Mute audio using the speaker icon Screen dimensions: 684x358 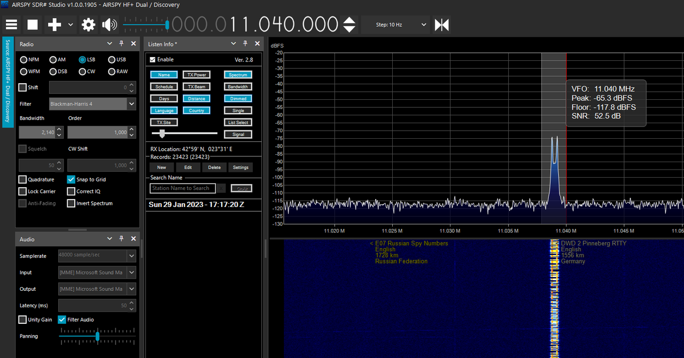pos(110,25)
